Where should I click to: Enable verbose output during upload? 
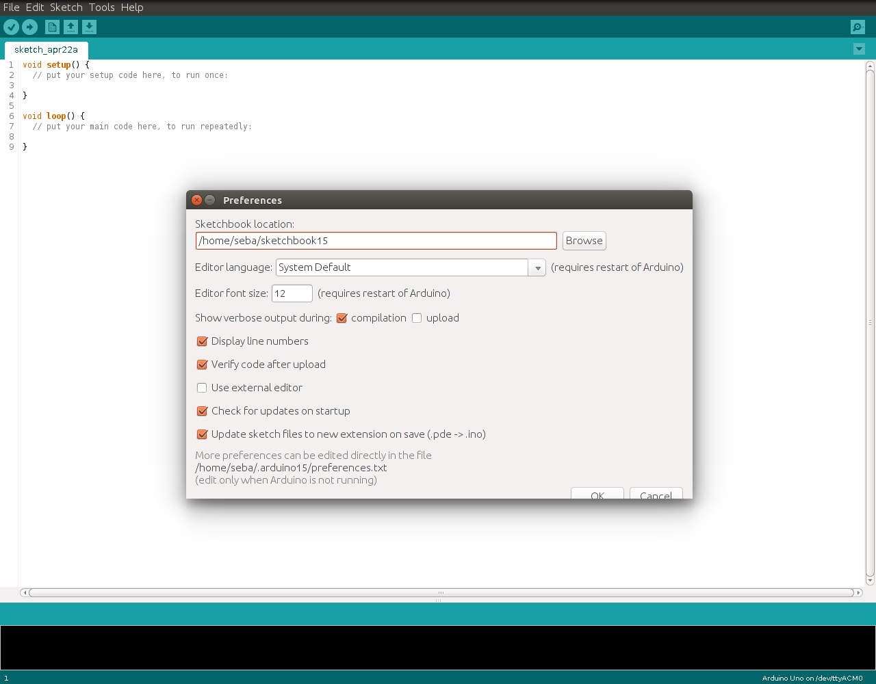(417, 318)
